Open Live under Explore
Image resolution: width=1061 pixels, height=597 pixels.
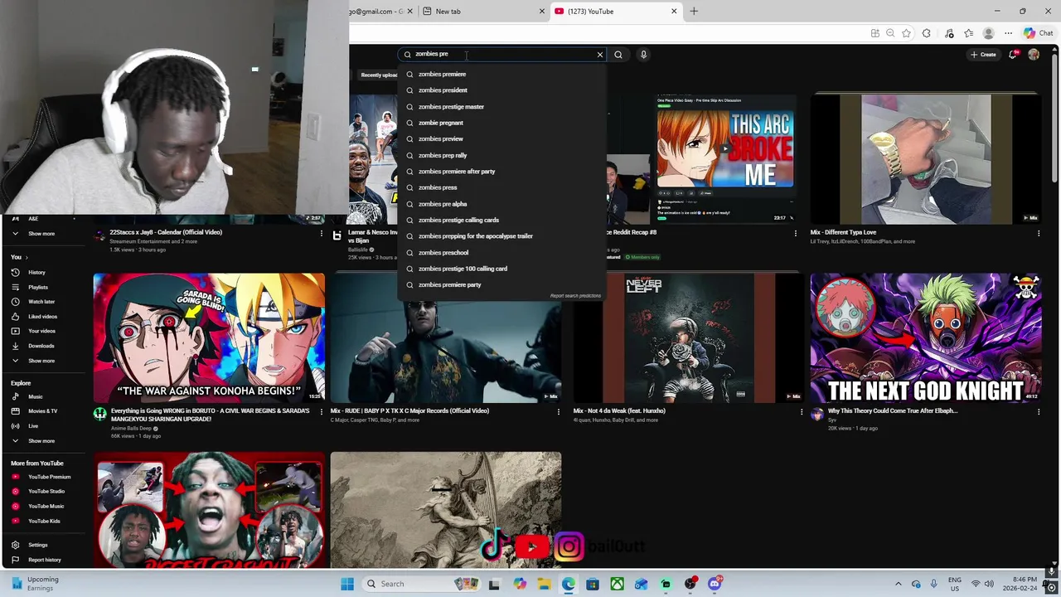pos(33,426)
